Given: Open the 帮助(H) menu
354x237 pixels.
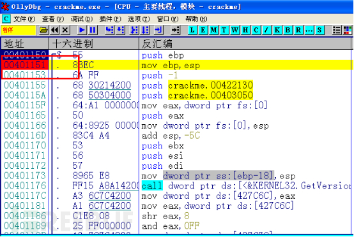Looking at the screenshot, I should click(196, 19).
